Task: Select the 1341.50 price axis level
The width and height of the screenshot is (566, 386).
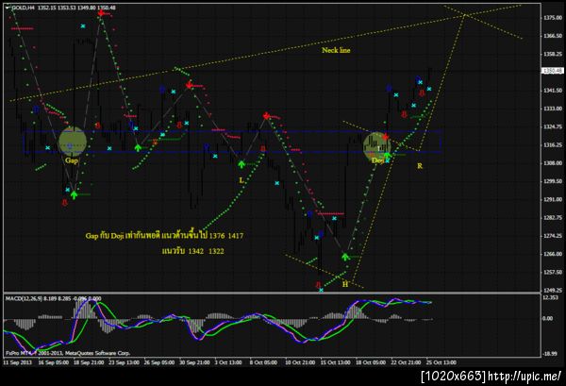Action: coord(553,91)
